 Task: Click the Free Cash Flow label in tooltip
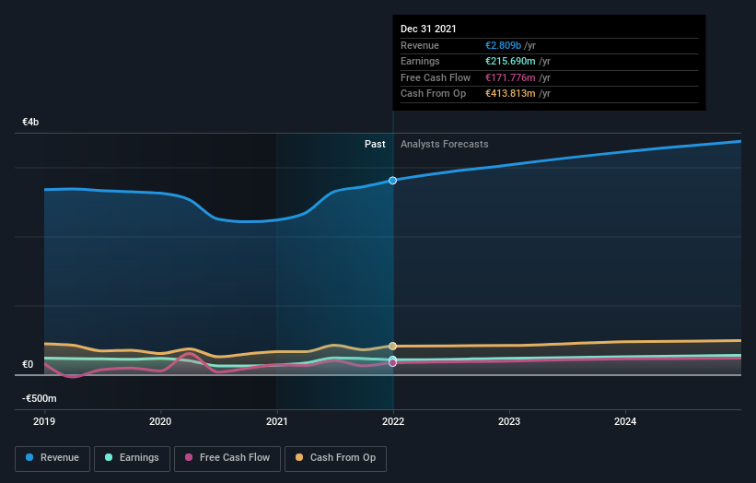pyautogui.click(x=436, y=77)
